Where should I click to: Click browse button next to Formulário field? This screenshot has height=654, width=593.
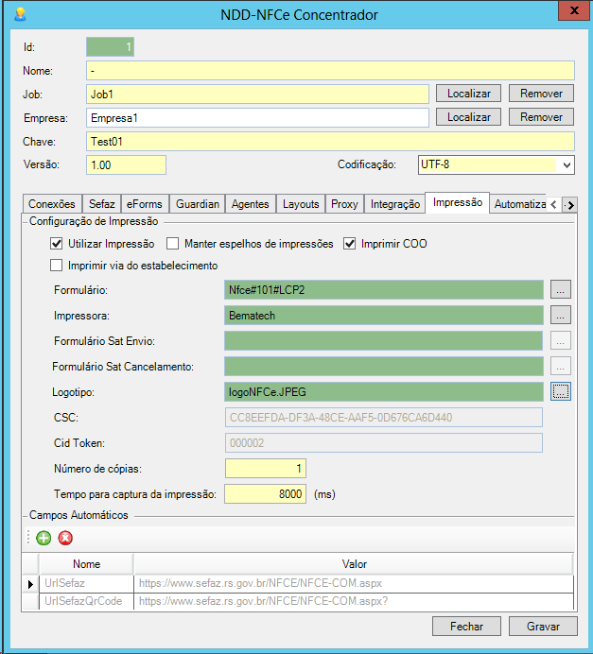(561, 289)
